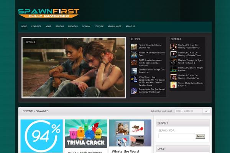Click the clock icon beside News heading
230x153 pixels.
click(132, 39)
